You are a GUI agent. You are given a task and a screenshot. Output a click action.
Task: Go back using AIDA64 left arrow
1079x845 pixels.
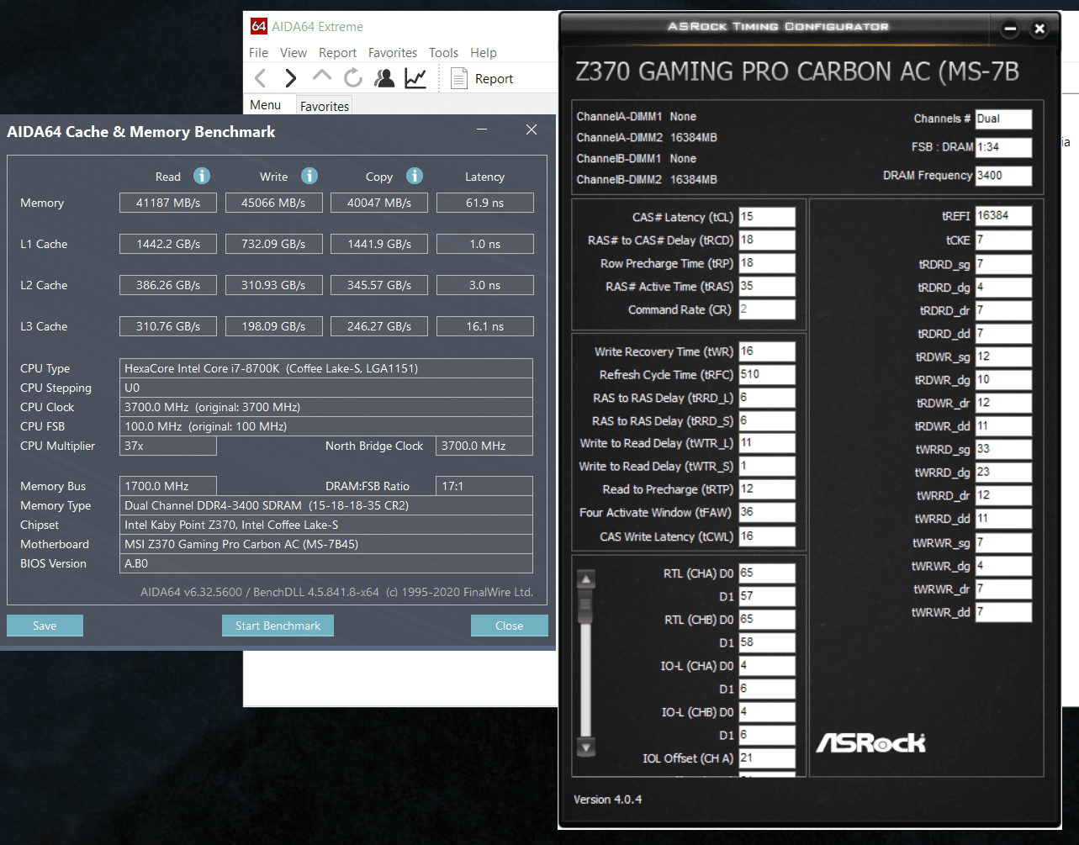tap(261, 78)
